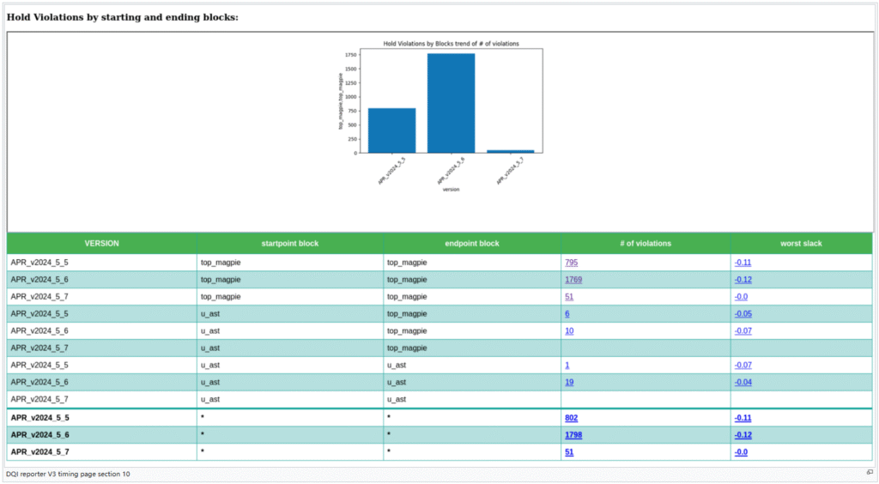Click the # of violations column header
This screenshot has width=879, height=484.
tap(645, 244)
